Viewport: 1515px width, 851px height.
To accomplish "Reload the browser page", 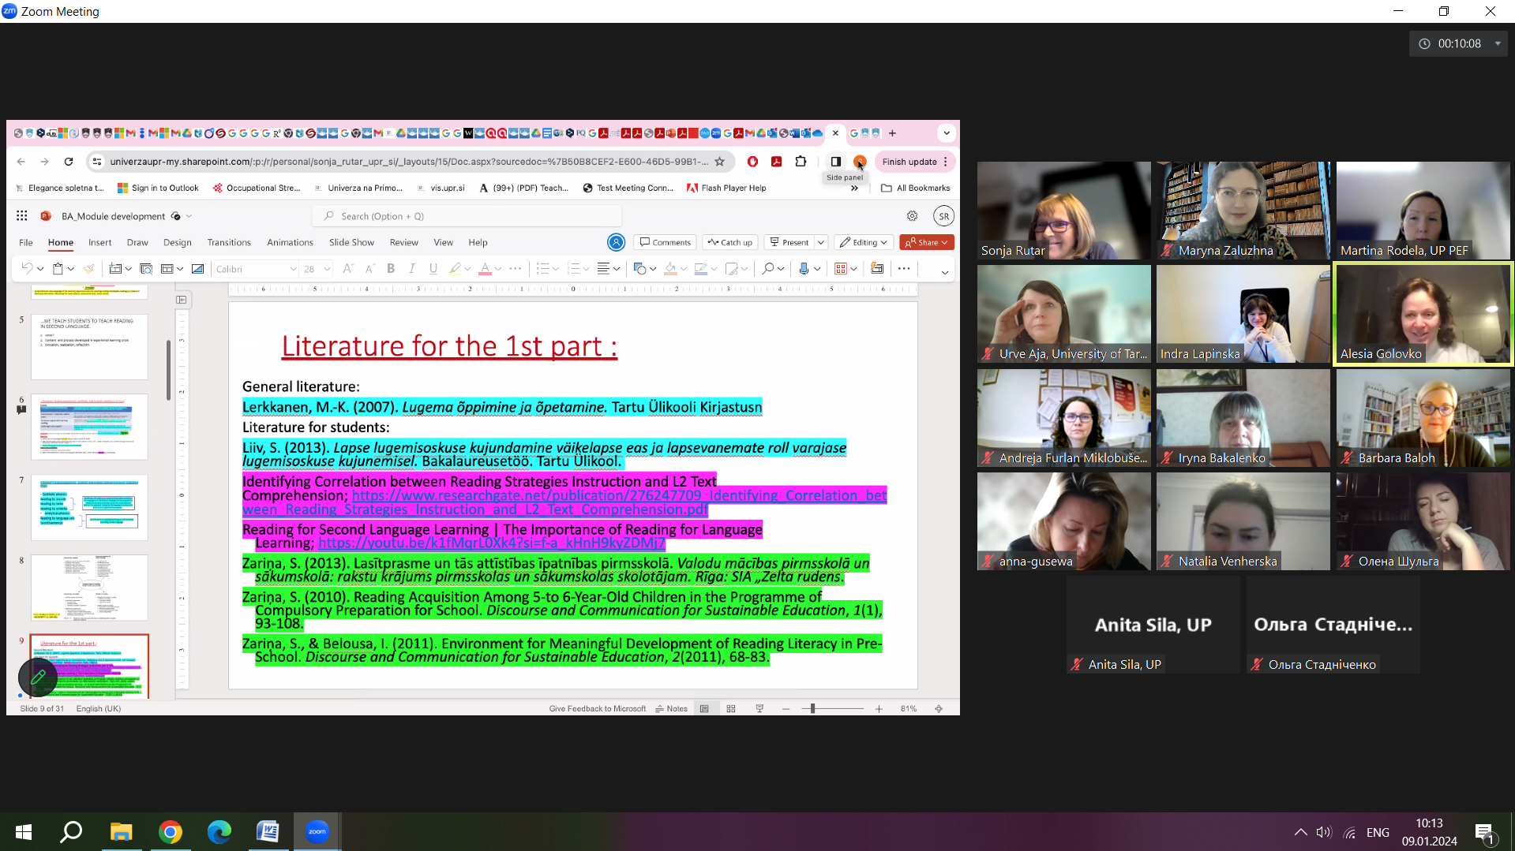I will pyautogui.click(x=69, y=162).
